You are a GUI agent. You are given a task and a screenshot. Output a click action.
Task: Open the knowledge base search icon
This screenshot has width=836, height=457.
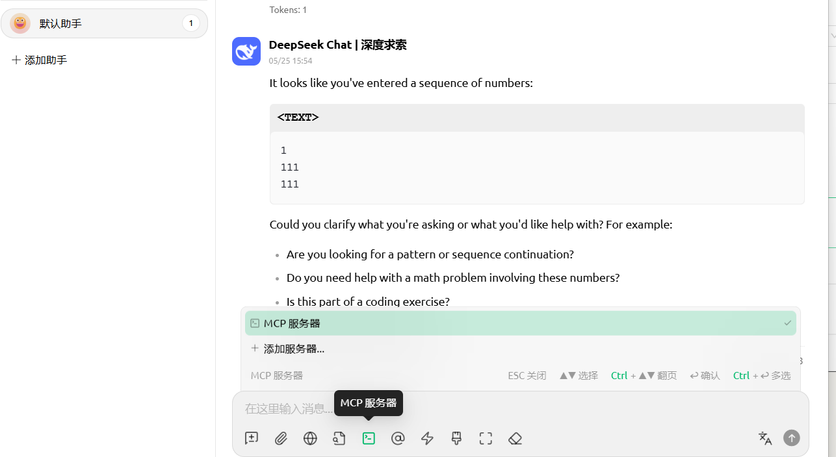(x=339, y=438)
